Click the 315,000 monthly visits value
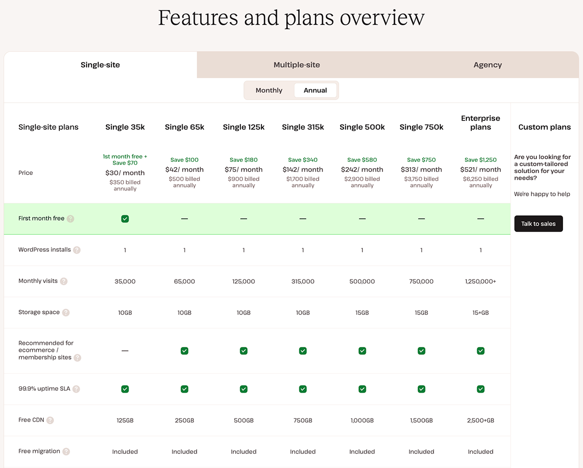583x468 pixels. click(x=303, y=281)
